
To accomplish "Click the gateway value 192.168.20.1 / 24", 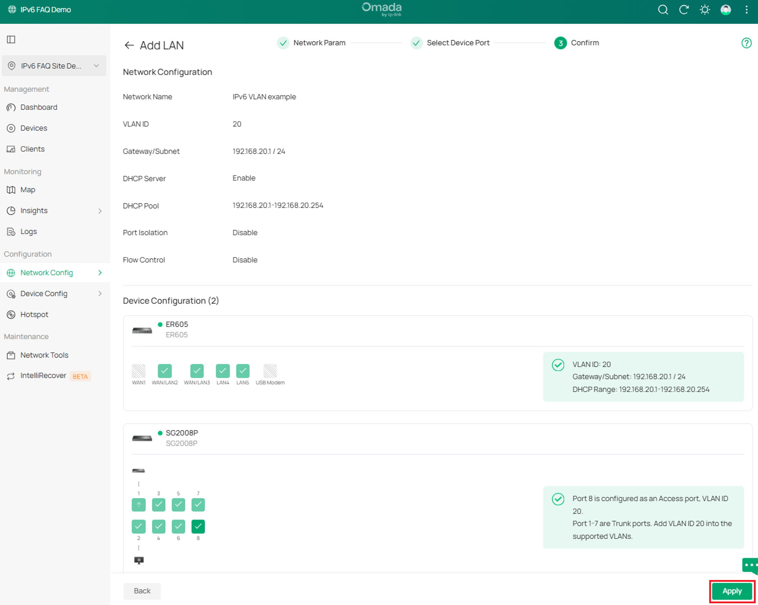I will click(x=259, y=151).
